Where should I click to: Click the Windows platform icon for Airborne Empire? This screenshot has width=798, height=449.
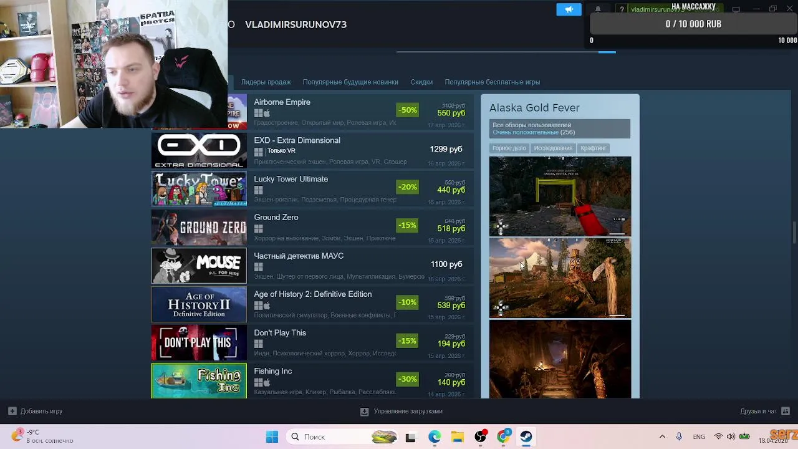coord(258,113)
